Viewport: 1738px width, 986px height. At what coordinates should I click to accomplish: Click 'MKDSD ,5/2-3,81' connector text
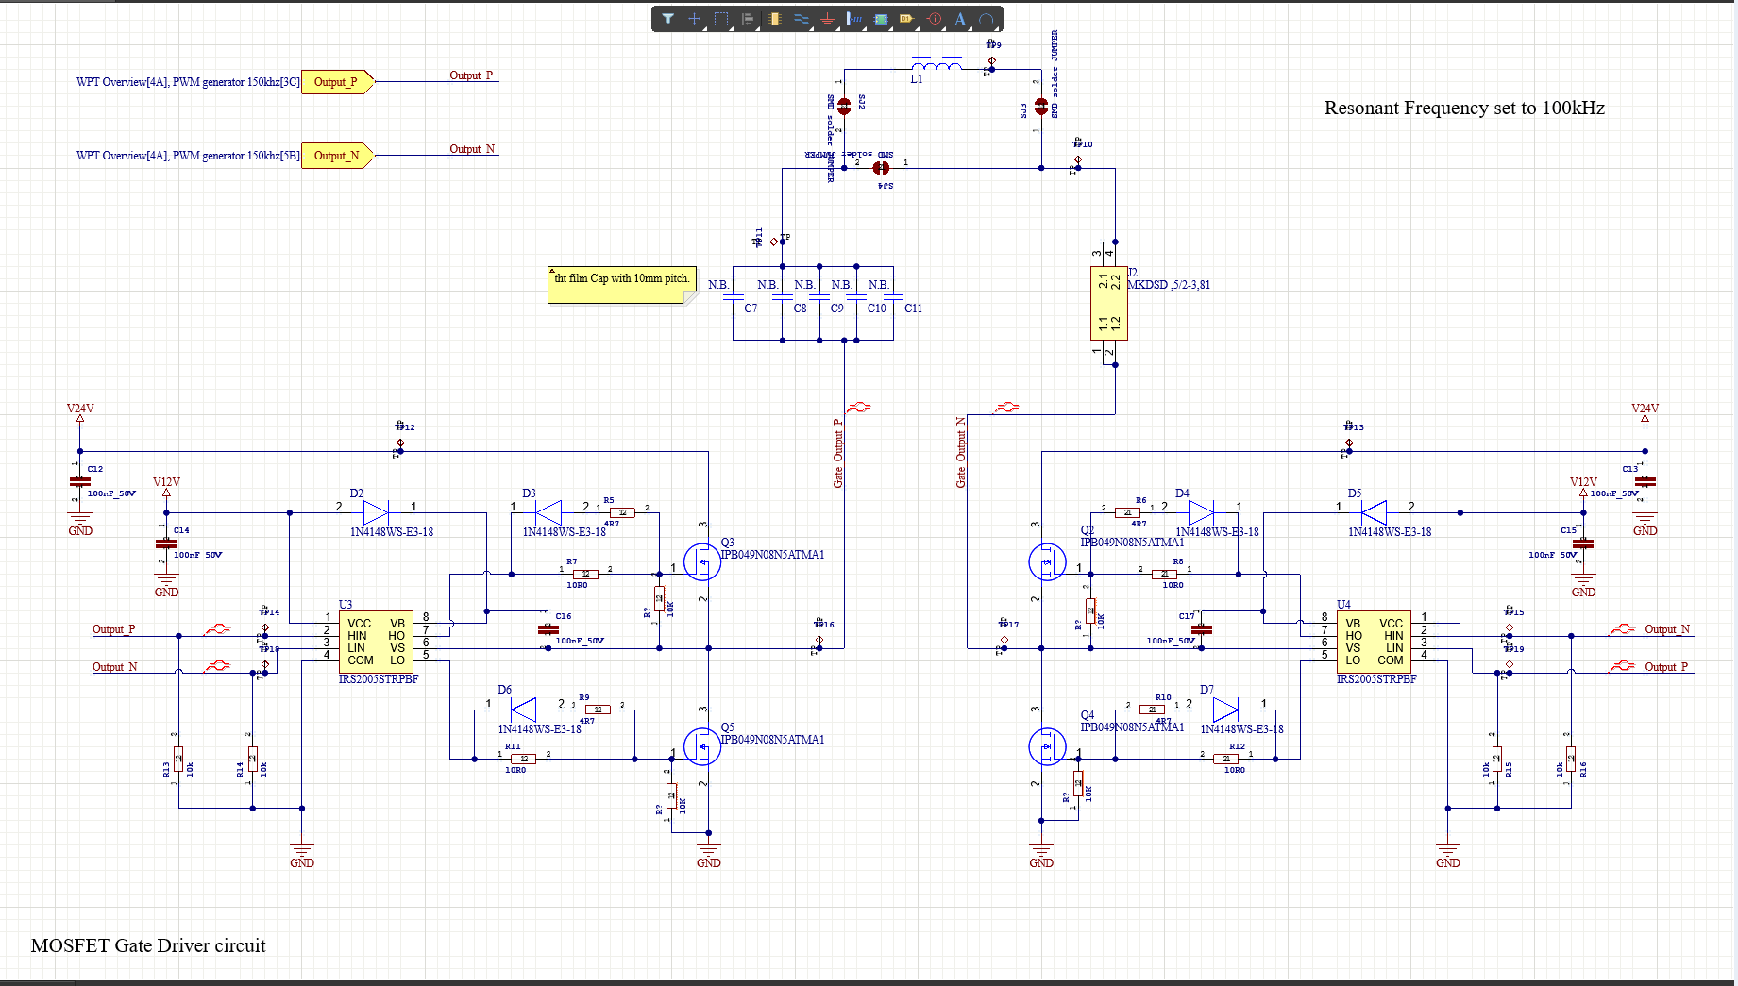[1169, 285]
